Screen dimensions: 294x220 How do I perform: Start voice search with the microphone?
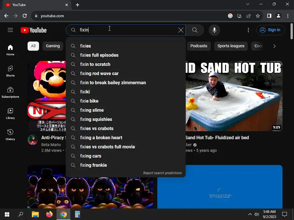pos(214,30)
